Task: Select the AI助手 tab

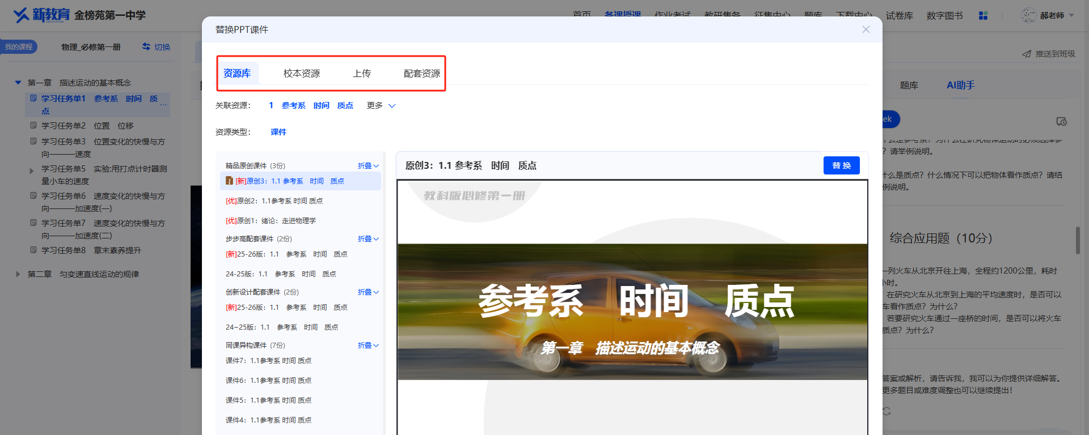Action: pyautogui.click(x=960, y=85)
